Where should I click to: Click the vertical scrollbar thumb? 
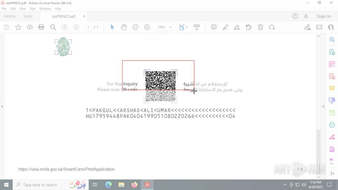[318, 152]
